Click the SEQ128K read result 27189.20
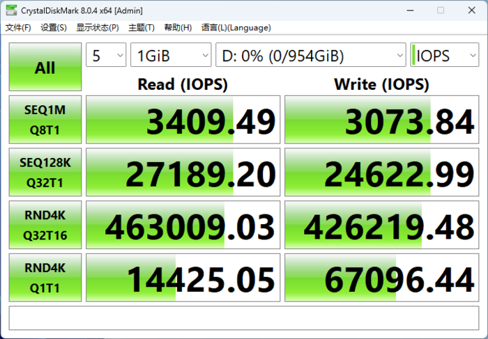This screenshot has height=339, width=488. tap(183, 172)
